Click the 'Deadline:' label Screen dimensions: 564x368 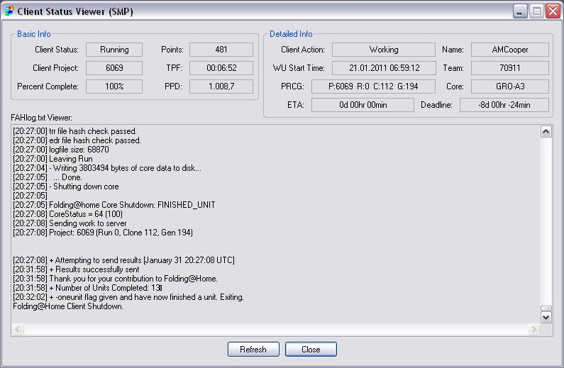tap(437, 105)
